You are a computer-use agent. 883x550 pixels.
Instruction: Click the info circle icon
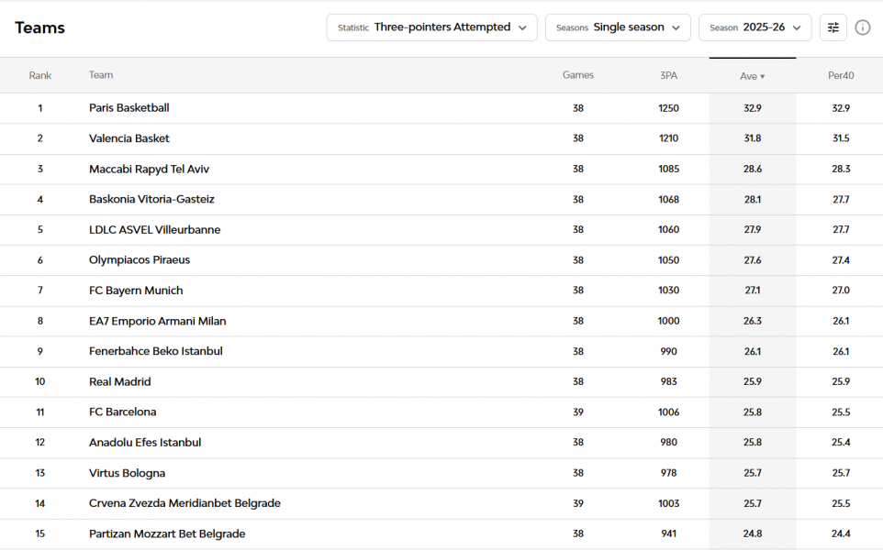(863, 27)
